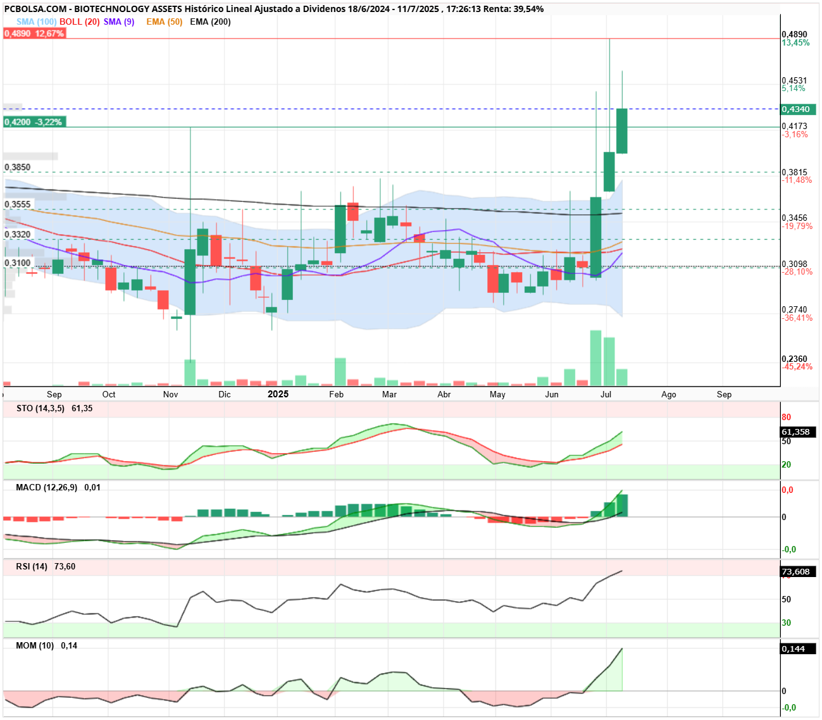Click the RSI (14) indicator title
822x720 pixels.
[32, 566]
